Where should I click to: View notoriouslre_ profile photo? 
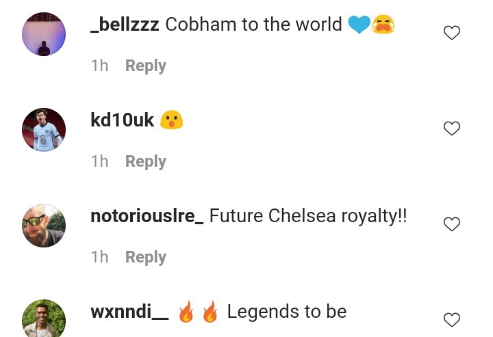coord(44,226)
